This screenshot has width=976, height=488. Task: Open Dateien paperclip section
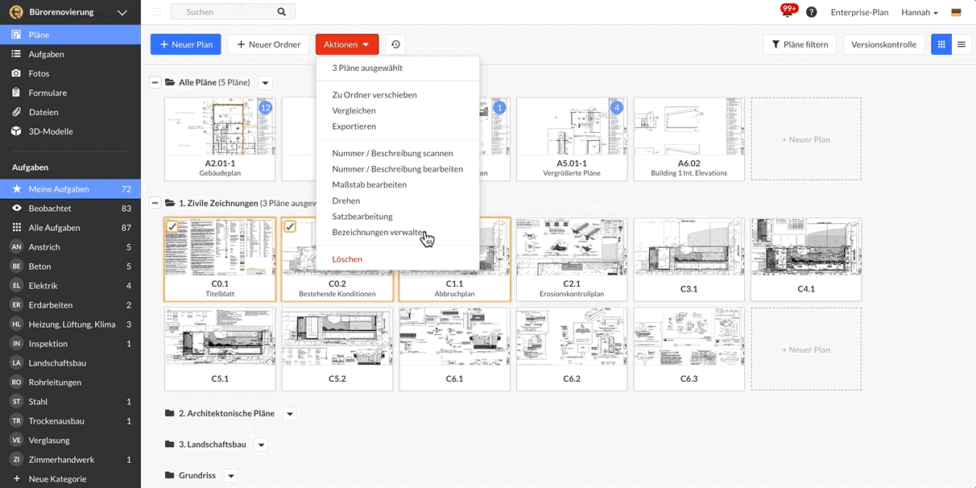click(70, 112)
